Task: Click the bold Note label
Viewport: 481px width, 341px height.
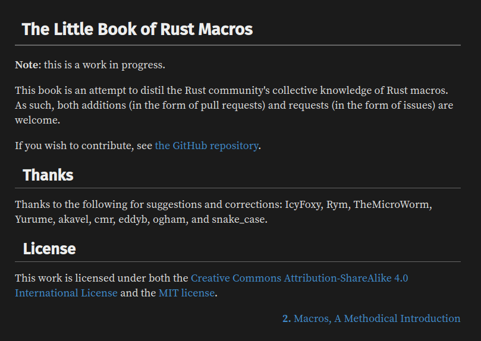Action: (27, 65)
